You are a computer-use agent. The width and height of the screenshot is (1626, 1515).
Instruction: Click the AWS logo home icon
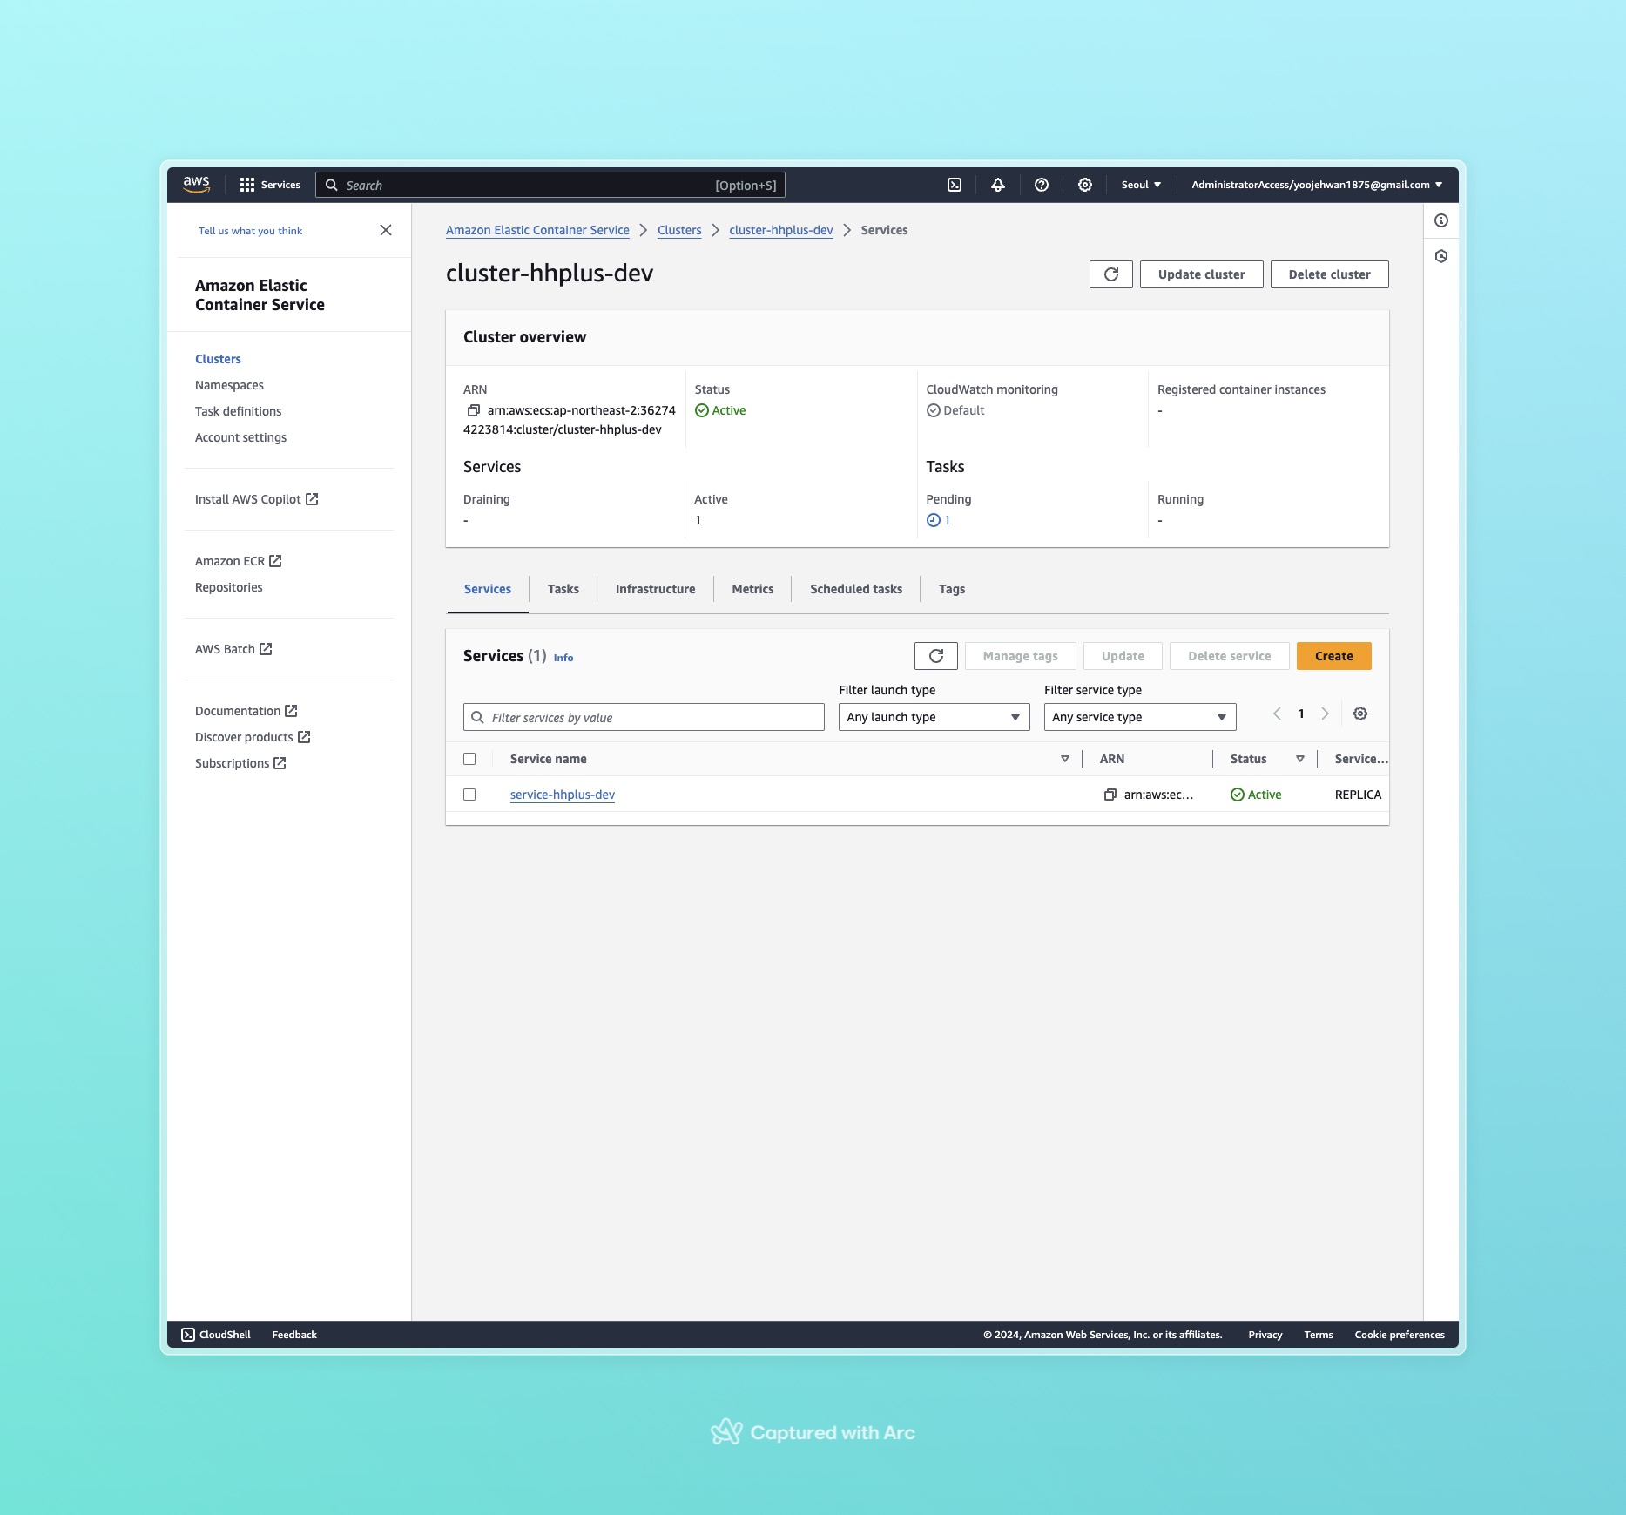196,185
